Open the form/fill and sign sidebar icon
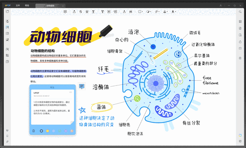 pyautogui.click(x=7, y=40)
